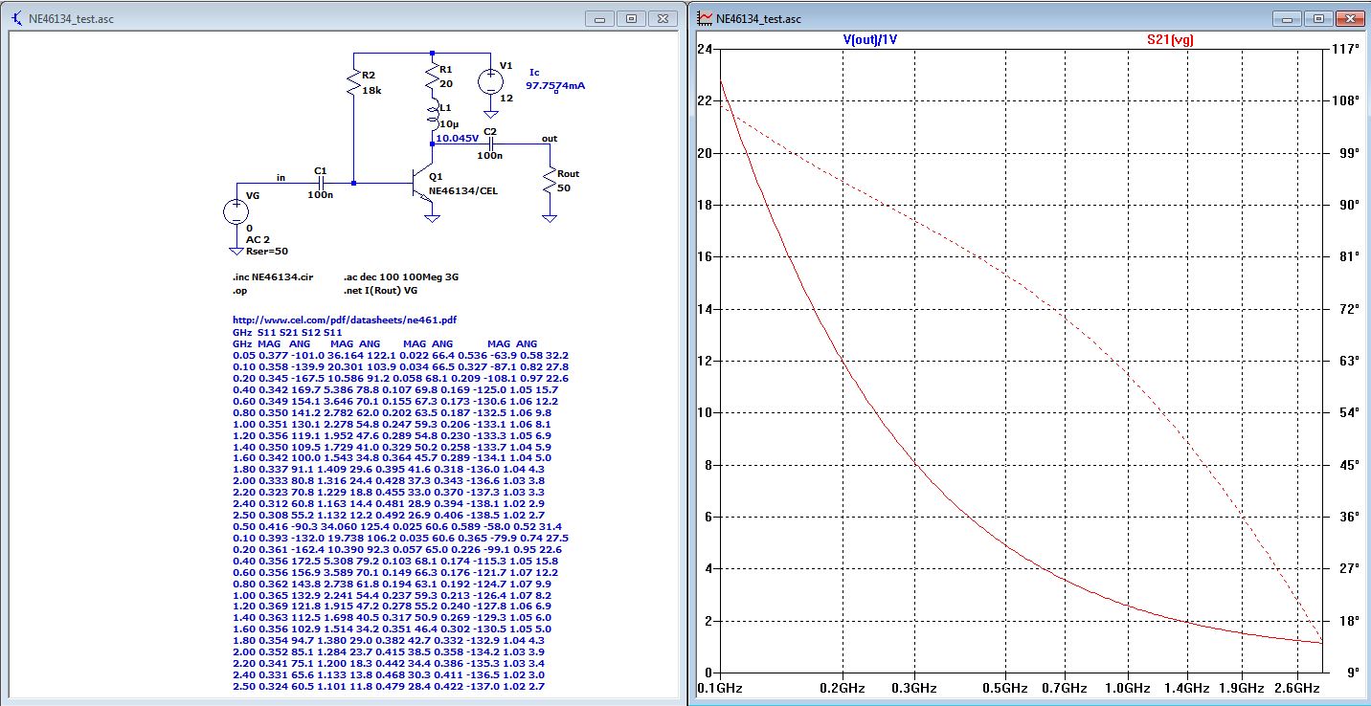Click the 'NE46134/CEL' transistor model label
The height and width of the screenshot is (706, 1371).
point(463,190)
